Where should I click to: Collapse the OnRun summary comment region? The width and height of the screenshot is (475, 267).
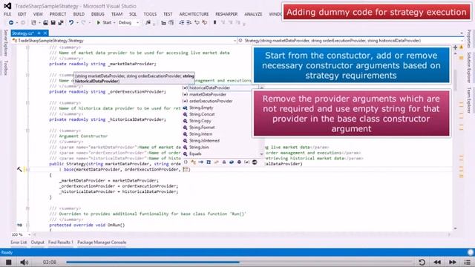pyautogui.click(x=27, y=208)
